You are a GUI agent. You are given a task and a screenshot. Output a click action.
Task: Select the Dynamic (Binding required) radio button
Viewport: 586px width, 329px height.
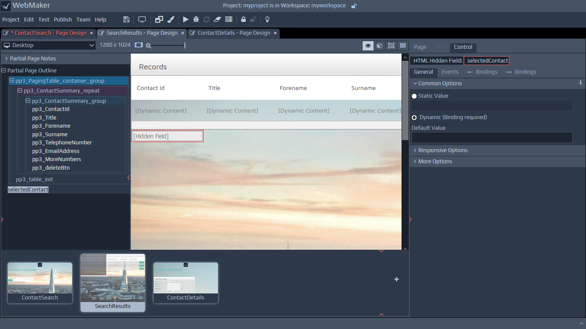(414, 117)
